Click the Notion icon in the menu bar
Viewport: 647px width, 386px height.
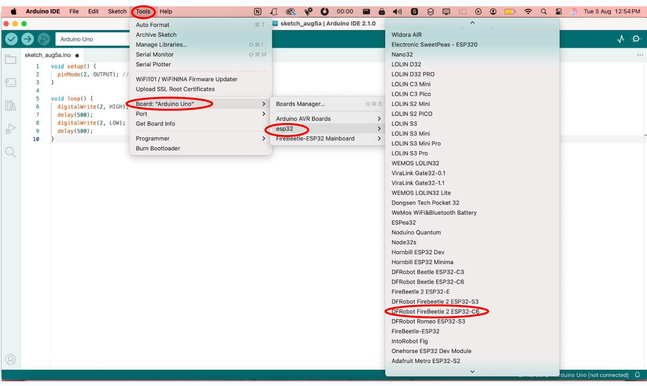(258, 11)
